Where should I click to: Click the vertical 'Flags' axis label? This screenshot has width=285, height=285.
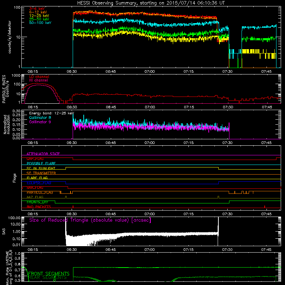15,178
